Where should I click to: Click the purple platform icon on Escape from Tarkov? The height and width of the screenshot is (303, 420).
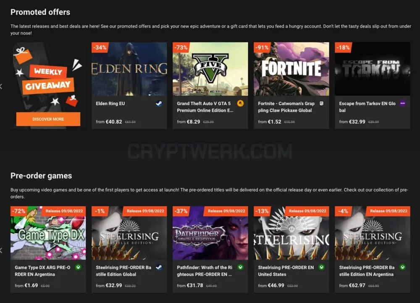[x=402, y=104]
